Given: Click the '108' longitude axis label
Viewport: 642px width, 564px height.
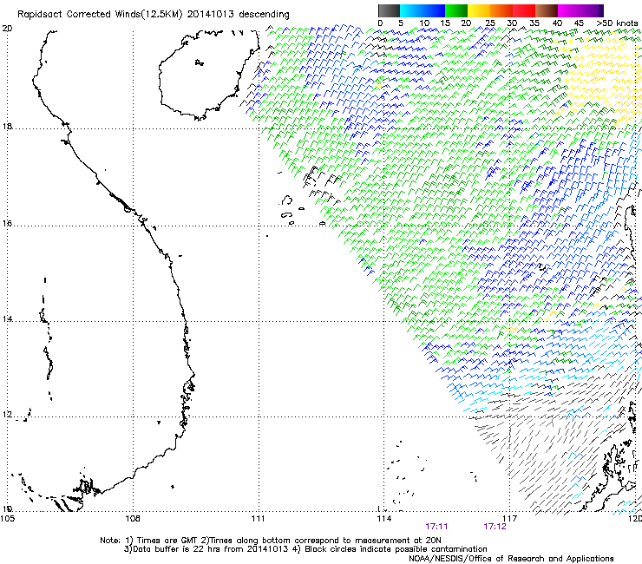Looking at the screenshot, I should (x=133, y=519).
